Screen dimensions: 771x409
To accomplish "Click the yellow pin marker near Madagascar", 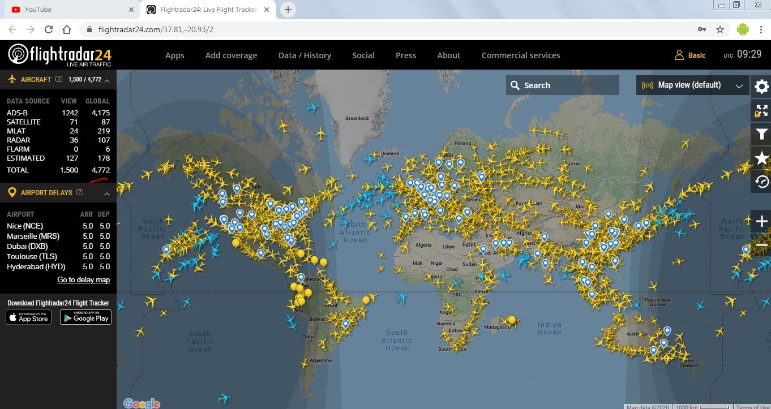I will tap(512, 321).
